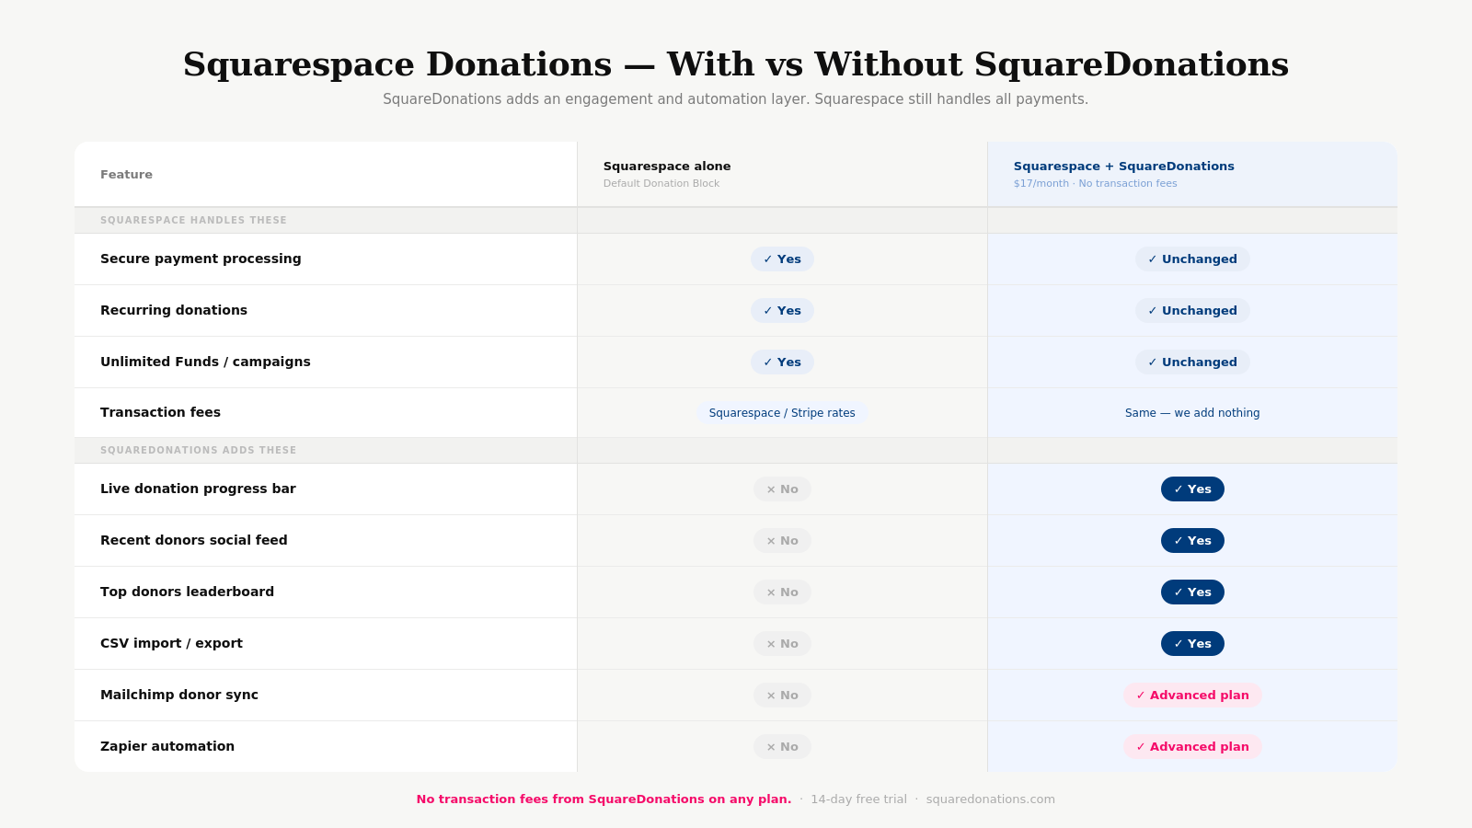Click the Unchanged badge for Unlimited Funds / campaigns
The width and height of the screenshot is (1472, 828).
pyautogui.click(x=1192, y=362)
